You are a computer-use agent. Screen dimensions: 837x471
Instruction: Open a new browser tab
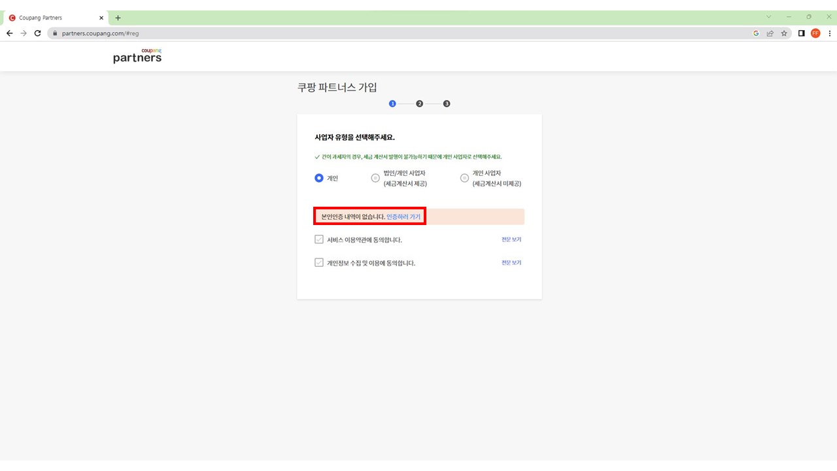(118, 18)
